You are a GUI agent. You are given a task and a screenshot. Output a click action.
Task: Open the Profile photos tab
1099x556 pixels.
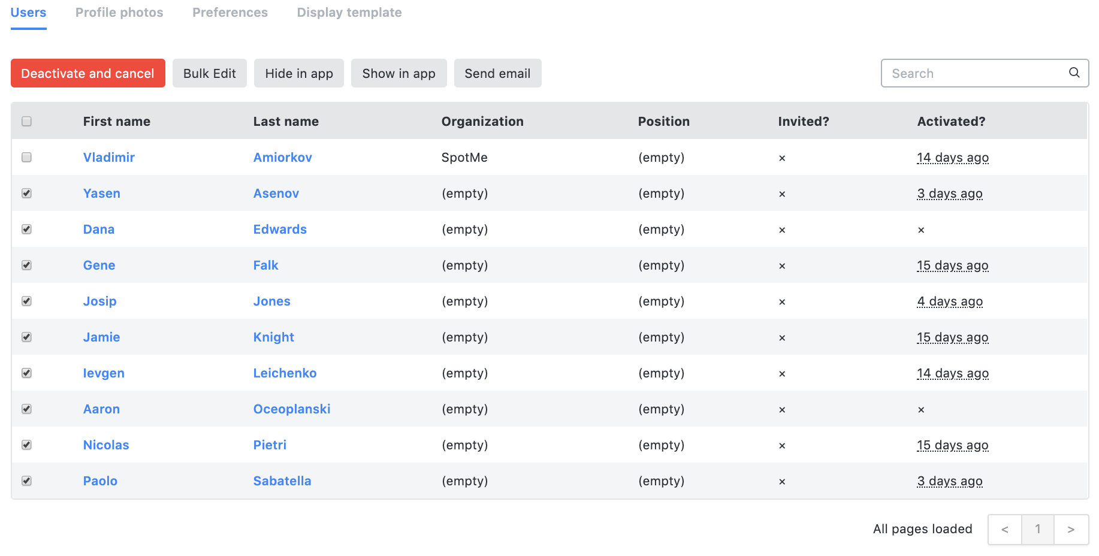pyautogui.click(x=119, y=13)
